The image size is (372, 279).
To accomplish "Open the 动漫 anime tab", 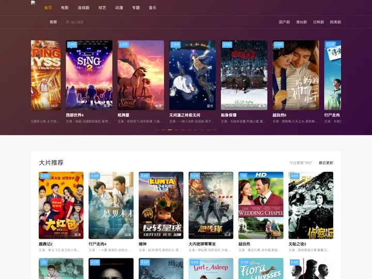I will pos(119,8).
